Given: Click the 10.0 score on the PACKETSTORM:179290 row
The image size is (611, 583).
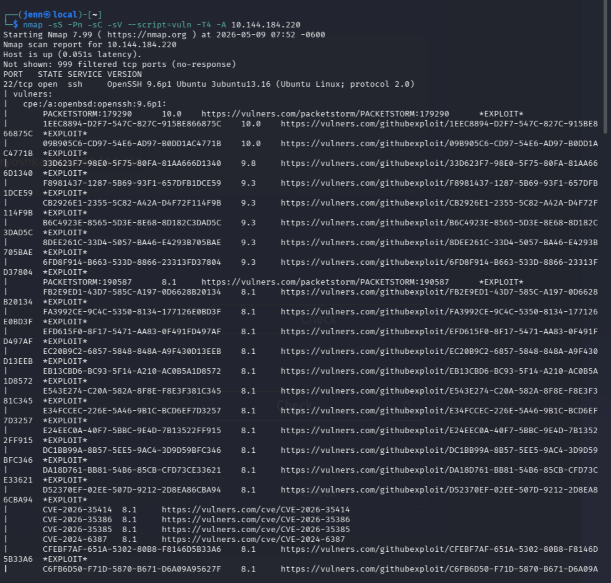Looking at the screenshot, I should coord(172,114).
